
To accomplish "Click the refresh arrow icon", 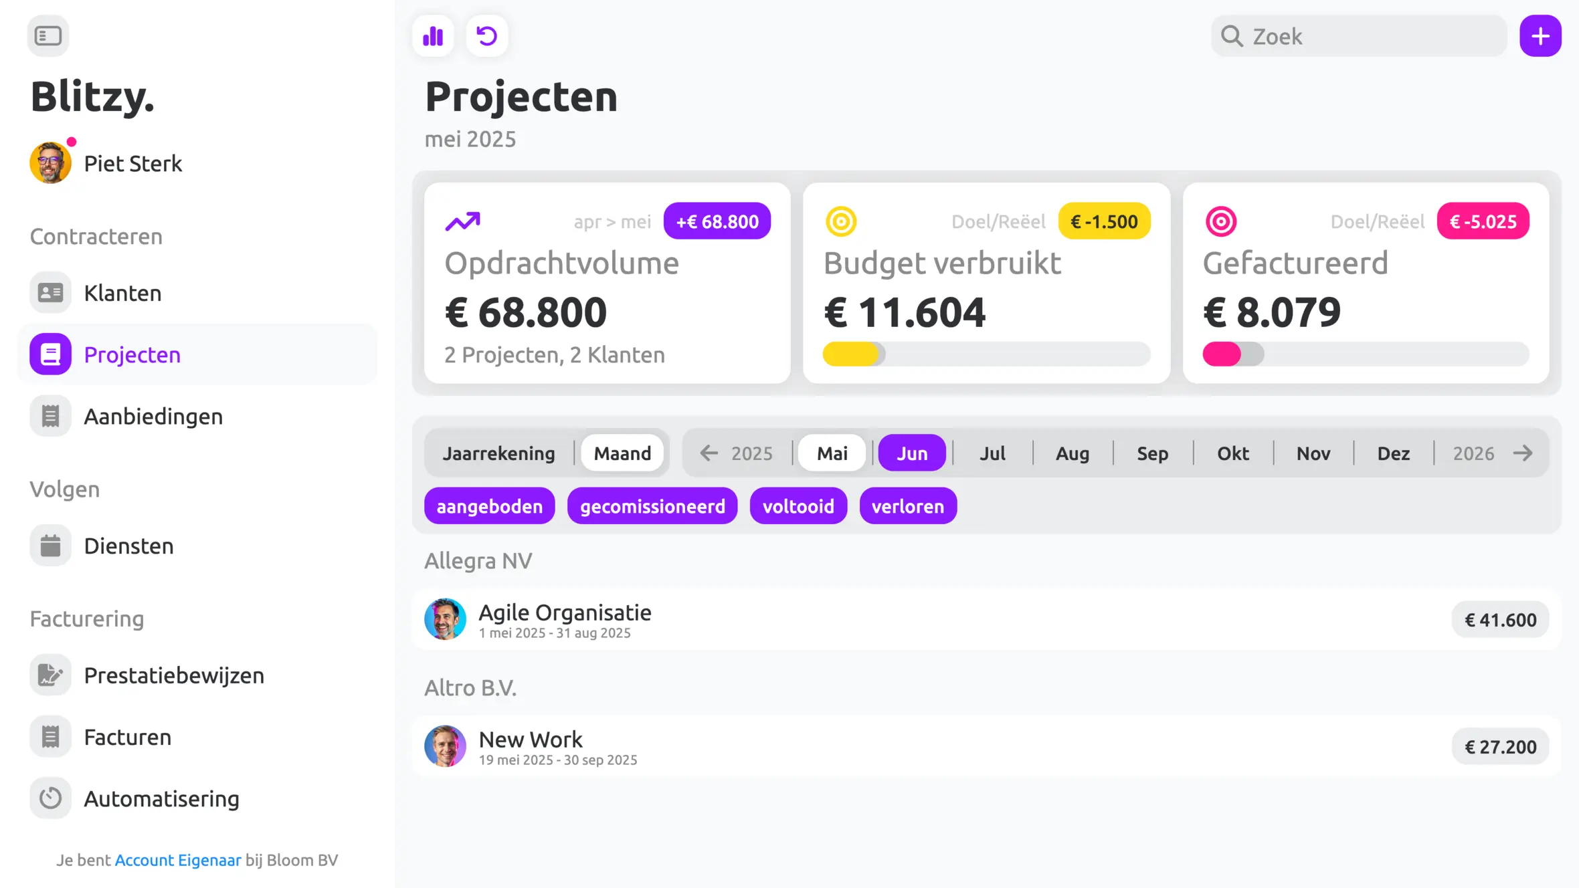I will [486, 35].
